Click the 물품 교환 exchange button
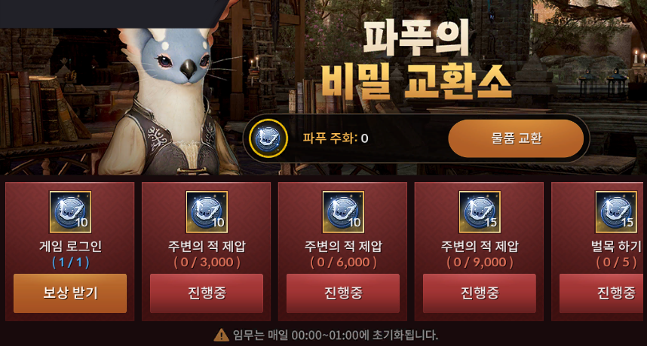The width and height of the screenshot is (647, 346). coord(516,138)
